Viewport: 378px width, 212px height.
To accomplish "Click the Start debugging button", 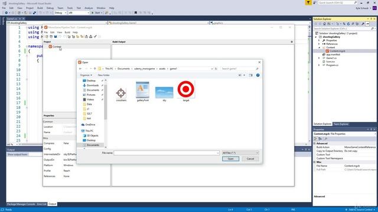I will [x=97, y=13].
